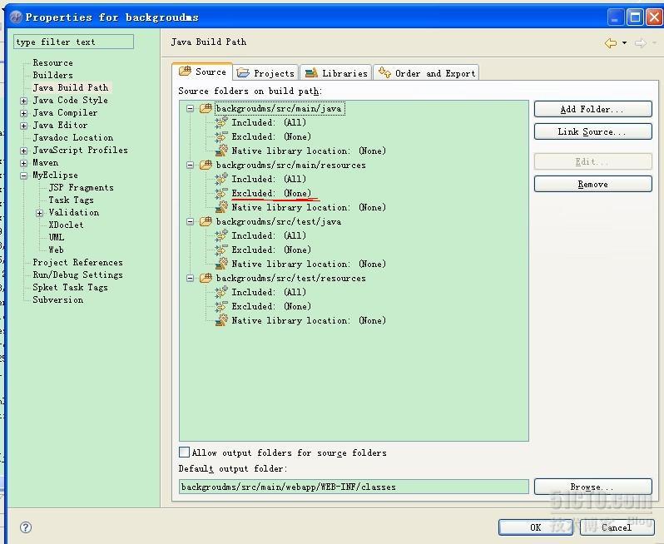
Task: Select Java Build Path in the tree
Action: tap(71, 87)
